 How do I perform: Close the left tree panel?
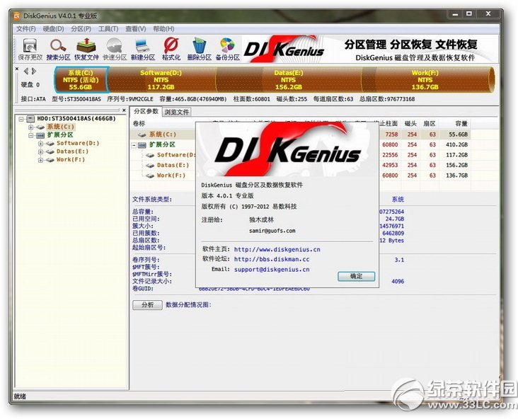(x=124, y=110)
